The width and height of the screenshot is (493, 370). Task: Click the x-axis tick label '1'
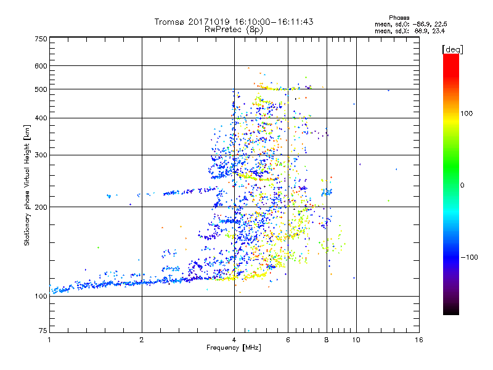point(49,340)
